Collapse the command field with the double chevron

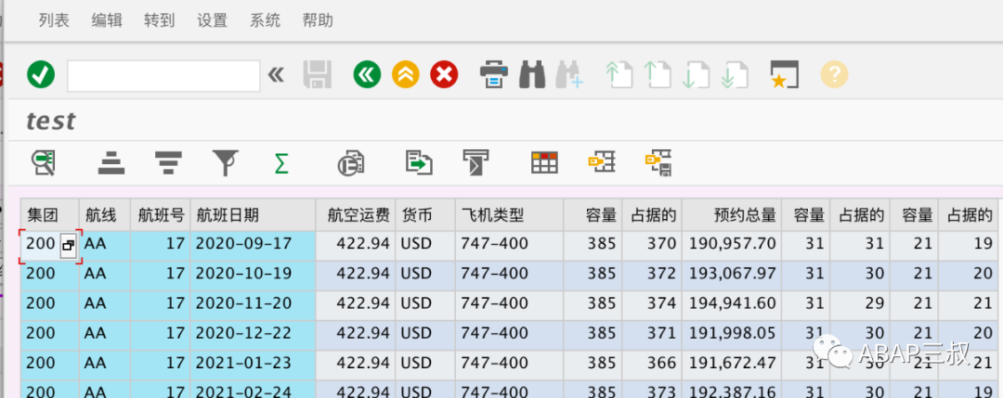(276, 75)
